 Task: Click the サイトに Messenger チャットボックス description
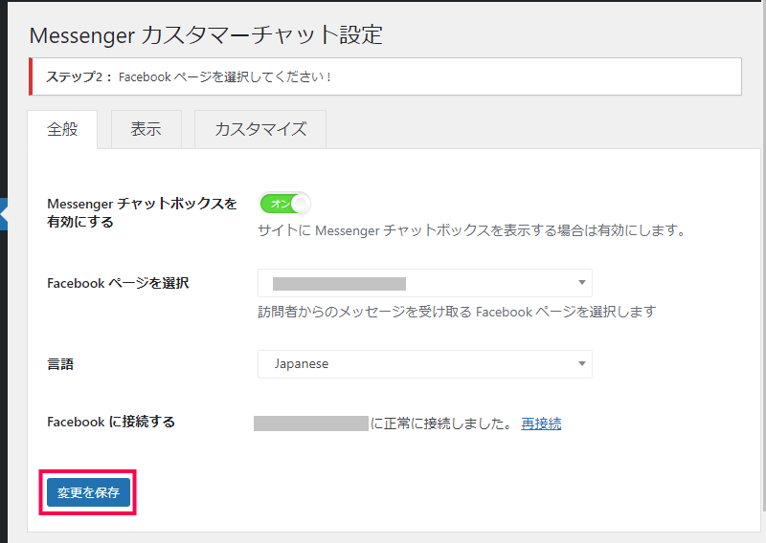point(472,230)
